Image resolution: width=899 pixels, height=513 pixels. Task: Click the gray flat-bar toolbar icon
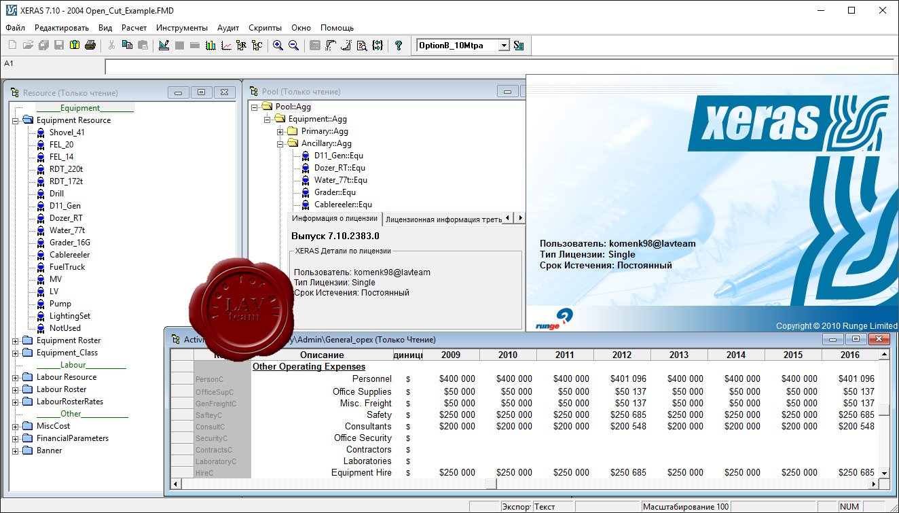[x=195, y=46]
